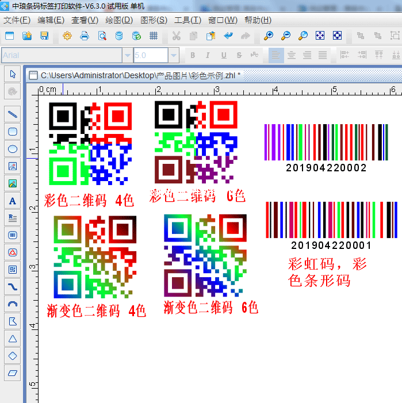This screenshot has width=402, height=403.
Task: Select the Parallelogram tool
Action: [12, 373]
